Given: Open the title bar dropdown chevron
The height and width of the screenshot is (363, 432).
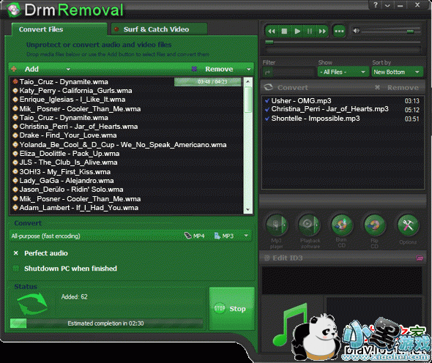Looking at the screenshot, I should (x=387, y=5).
